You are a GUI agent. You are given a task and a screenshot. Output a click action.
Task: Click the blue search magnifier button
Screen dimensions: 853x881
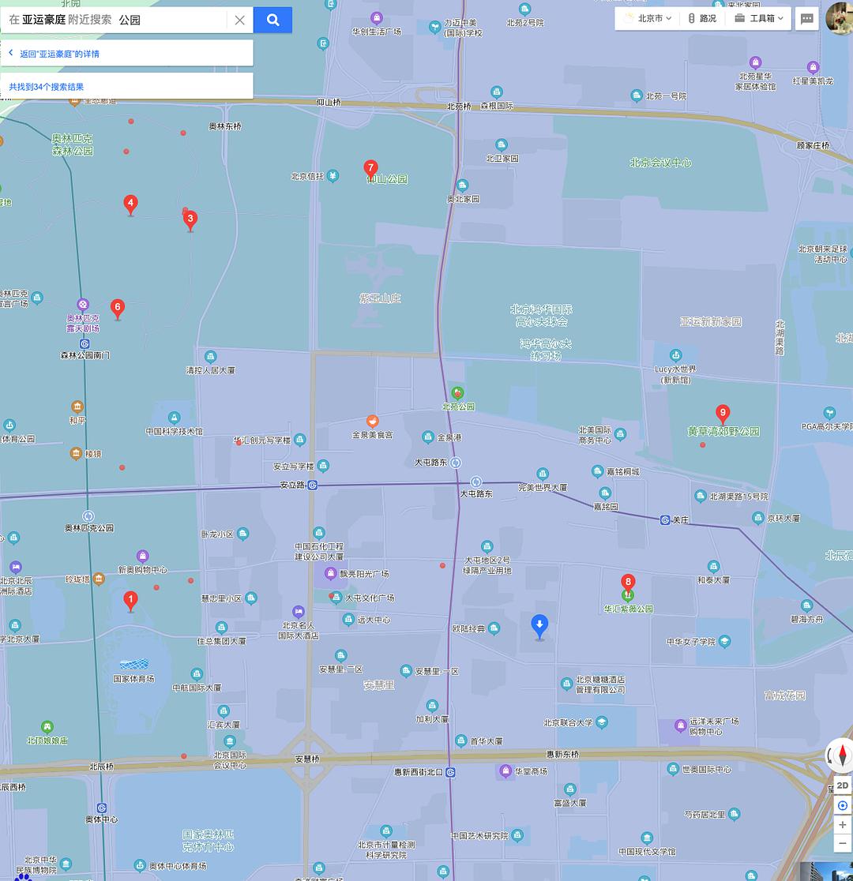tap(272, 20)
